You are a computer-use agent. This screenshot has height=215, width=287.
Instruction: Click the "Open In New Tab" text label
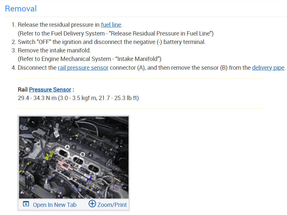(x=54, y=205)
